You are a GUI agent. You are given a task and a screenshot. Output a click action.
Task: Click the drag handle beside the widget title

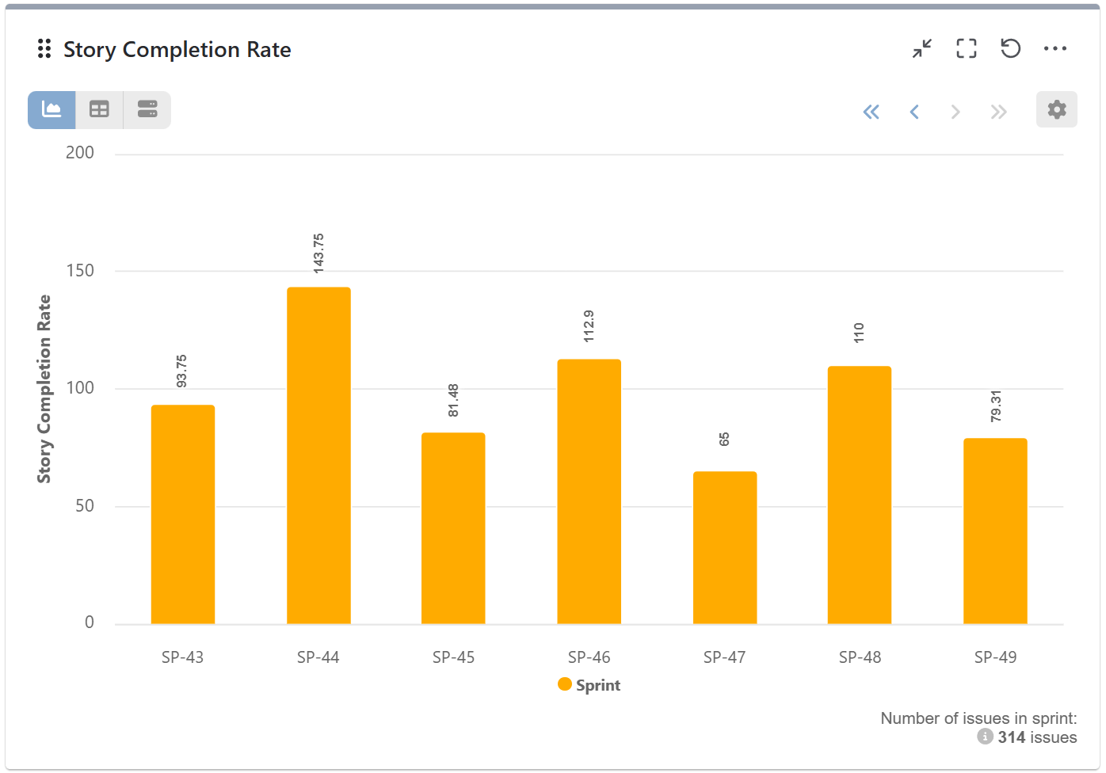[44, 49]
